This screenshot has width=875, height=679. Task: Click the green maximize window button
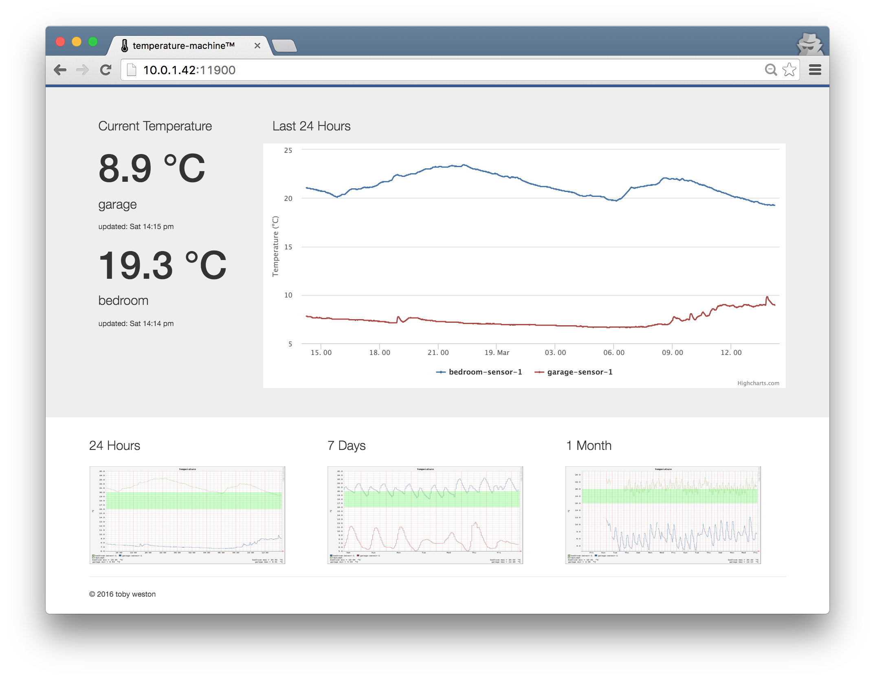click(93, 42)
